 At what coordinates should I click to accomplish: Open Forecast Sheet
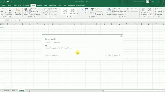coord(150,12)
